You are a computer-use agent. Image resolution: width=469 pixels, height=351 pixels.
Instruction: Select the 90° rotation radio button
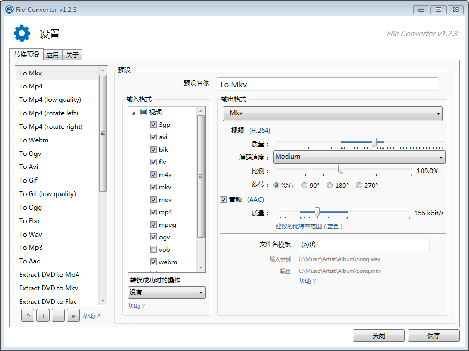[x=304, y=186]
